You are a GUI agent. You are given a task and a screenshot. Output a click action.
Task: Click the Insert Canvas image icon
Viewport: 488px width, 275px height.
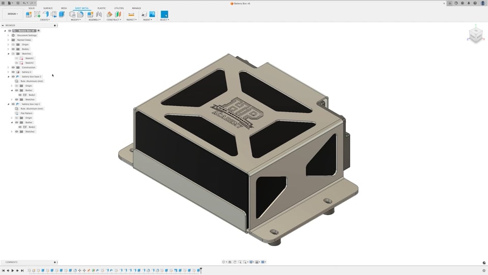[x=152, y=14]
